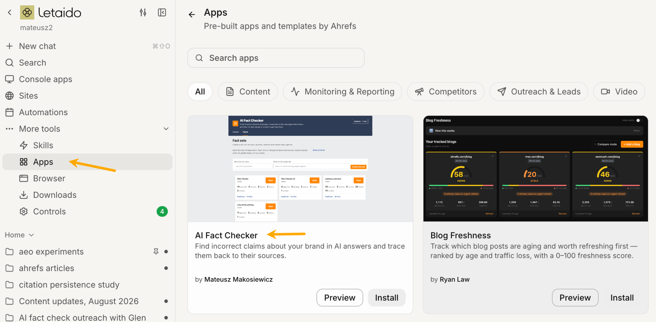Click the grid icon beside Apps
This screenshot has height=322, width=656.
click(x=24, y=162)
